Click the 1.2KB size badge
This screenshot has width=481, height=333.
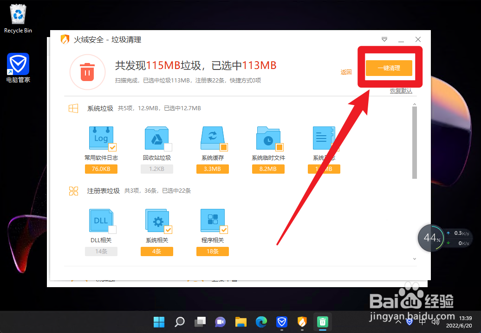[157, 169]
